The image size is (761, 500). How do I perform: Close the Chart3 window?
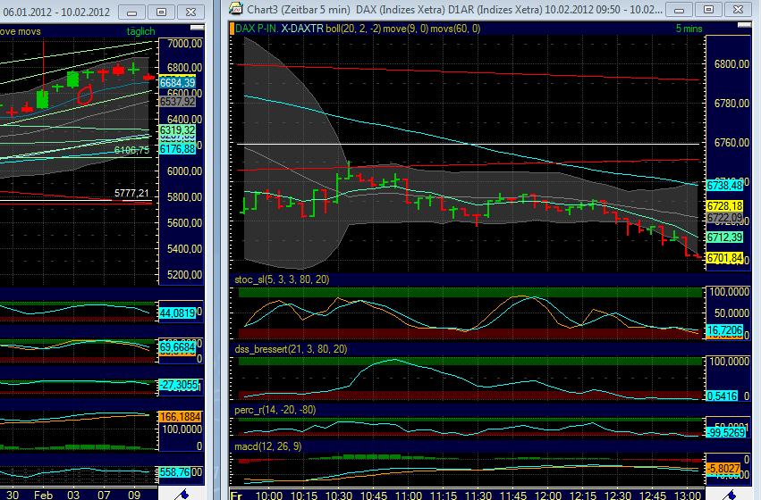tap(738, 10)
